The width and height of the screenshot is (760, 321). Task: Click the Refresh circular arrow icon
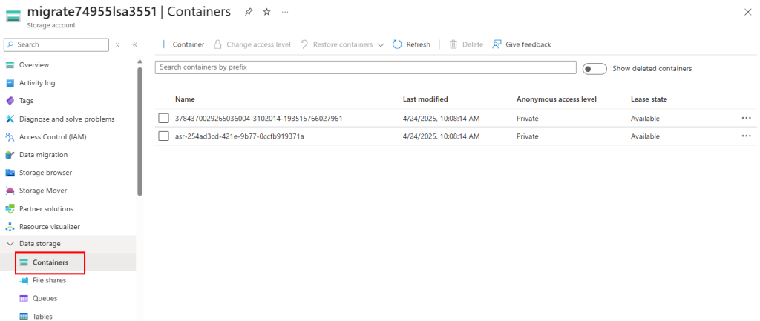(x=398, y=44)
